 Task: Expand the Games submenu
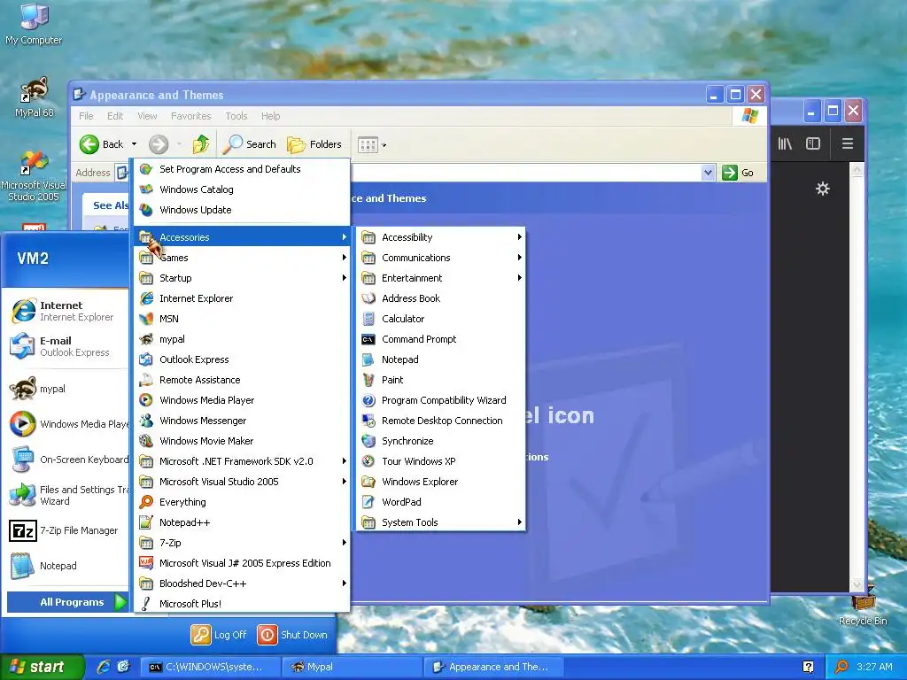(x=242, y=258)
